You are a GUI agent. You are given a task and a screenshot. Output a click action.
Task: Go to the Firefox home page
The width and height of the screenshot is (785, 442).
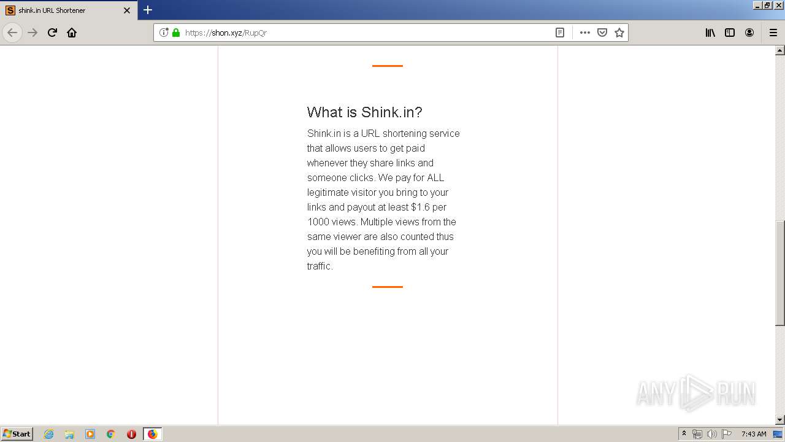click(x=72, y=33)
